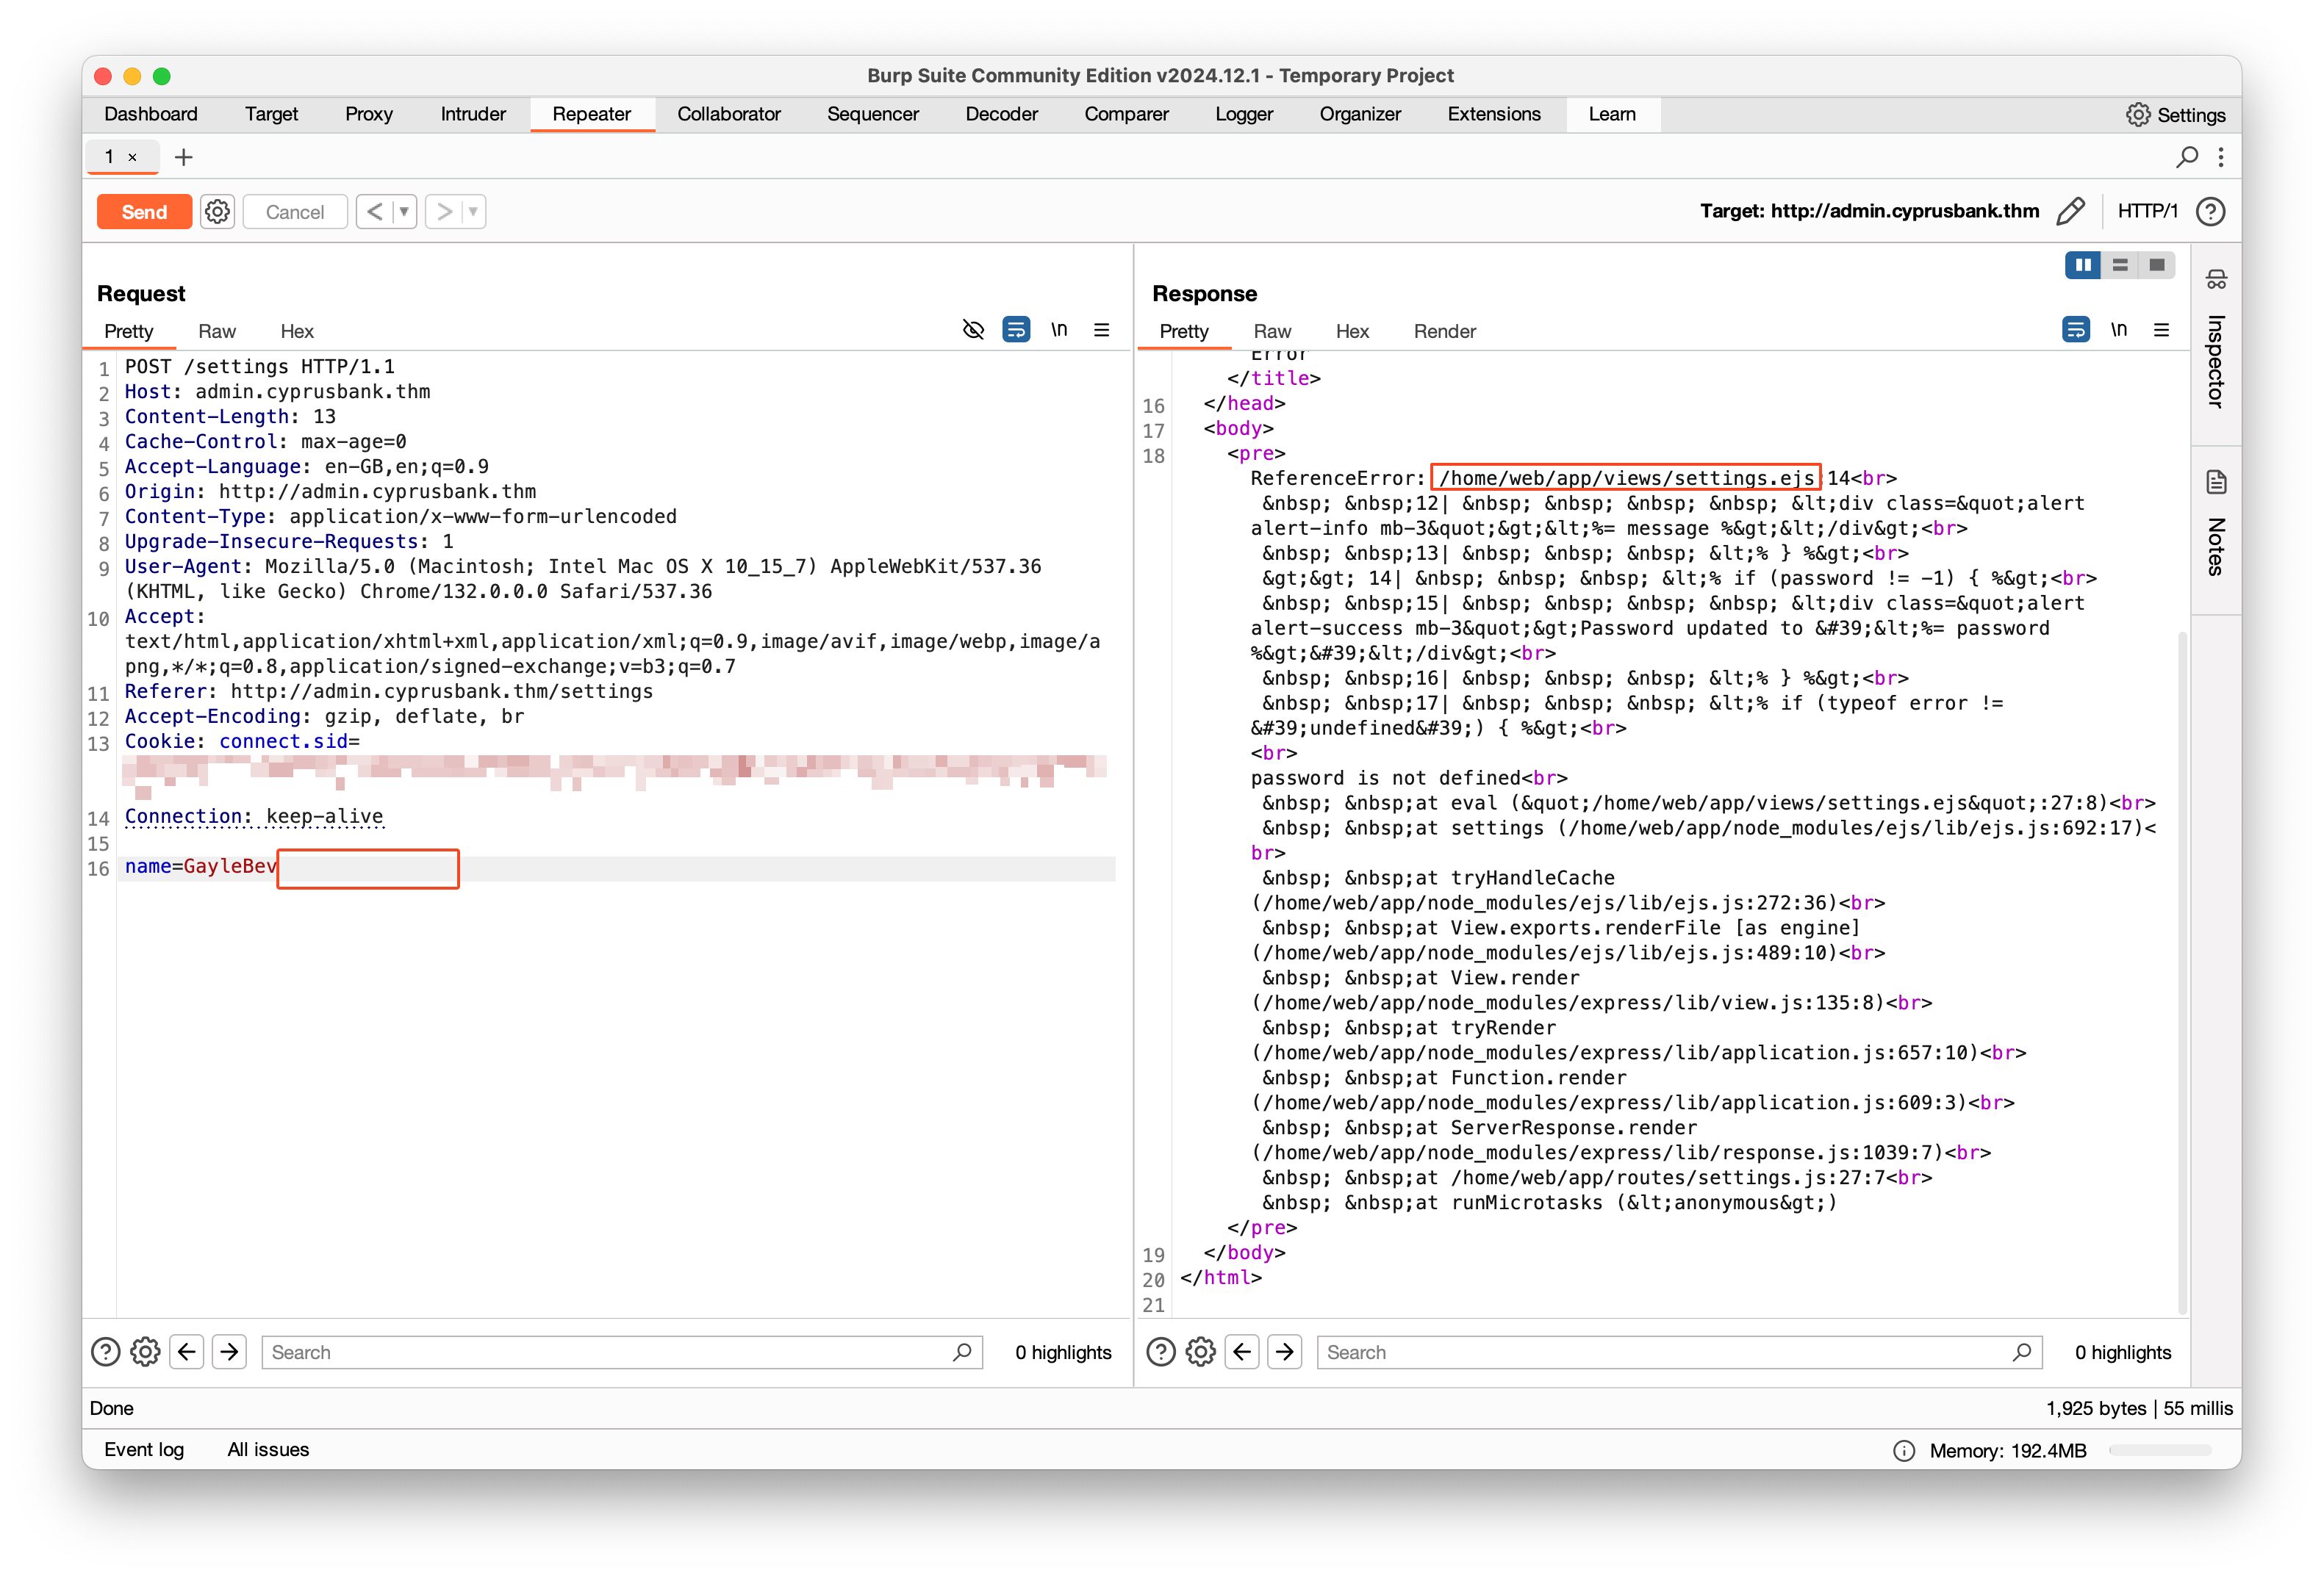
Task: Select the Request Hex view
Action: pos(297,331)
